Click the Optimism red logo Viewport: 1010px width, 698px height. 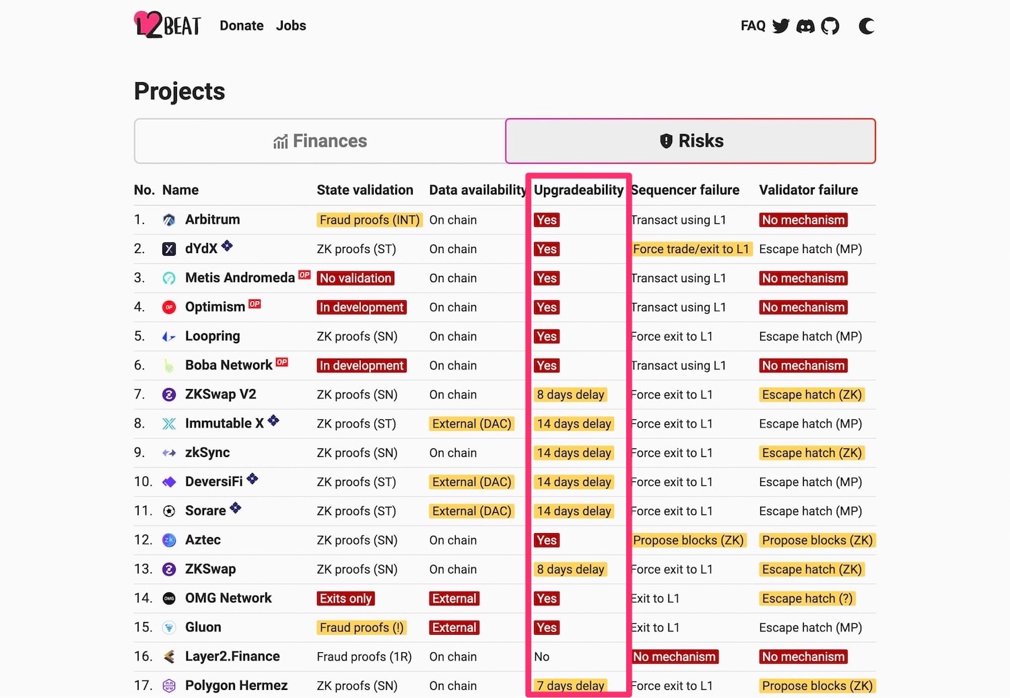[x=169, y=308]
